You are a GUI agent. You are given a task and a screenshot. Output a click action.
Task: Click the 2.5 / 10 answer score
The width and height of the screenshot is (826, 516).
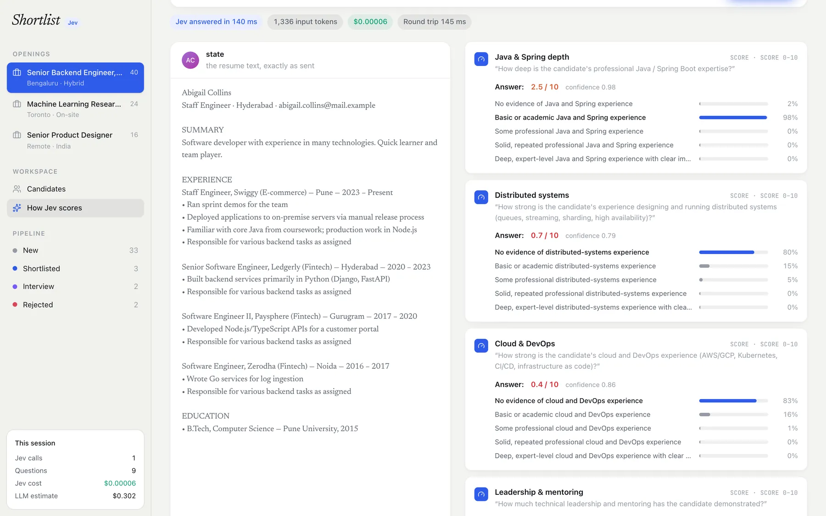click(x=545, y=87)
